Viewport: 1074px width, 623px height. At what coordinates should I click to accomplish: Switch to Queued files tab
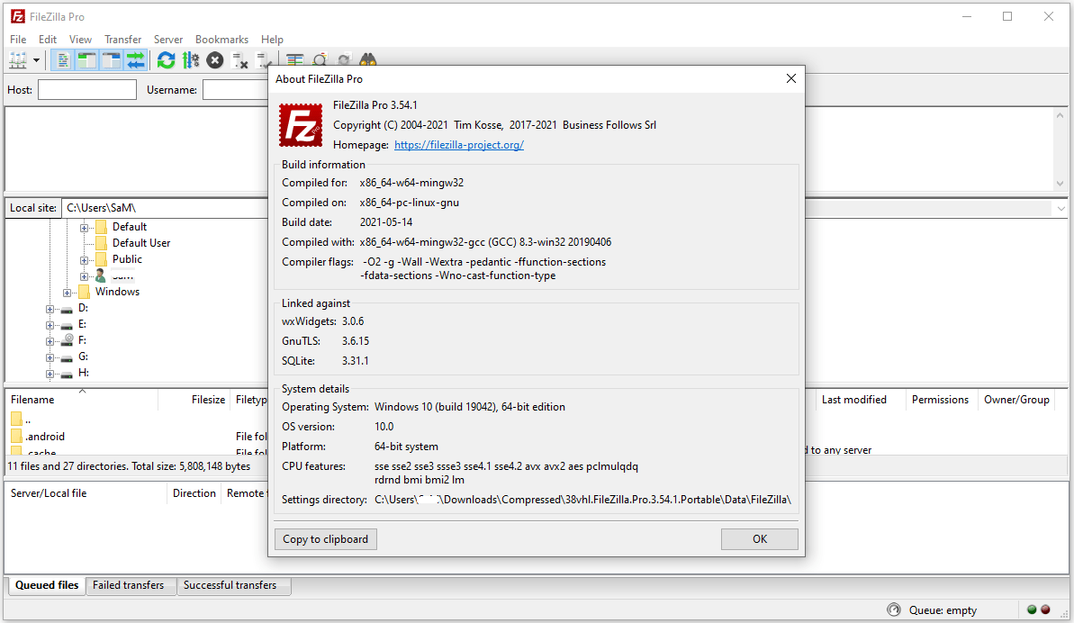(47, 585)
